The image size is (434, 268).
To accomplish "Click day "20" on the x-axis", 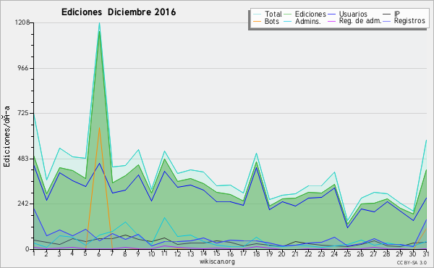I will [x=282, y=254].
